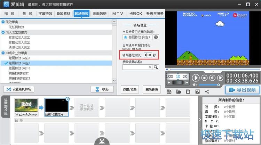This screenshot has width=261, height=145.
Task: Open the 字幕特效 tab
Action: coord(45,14)
